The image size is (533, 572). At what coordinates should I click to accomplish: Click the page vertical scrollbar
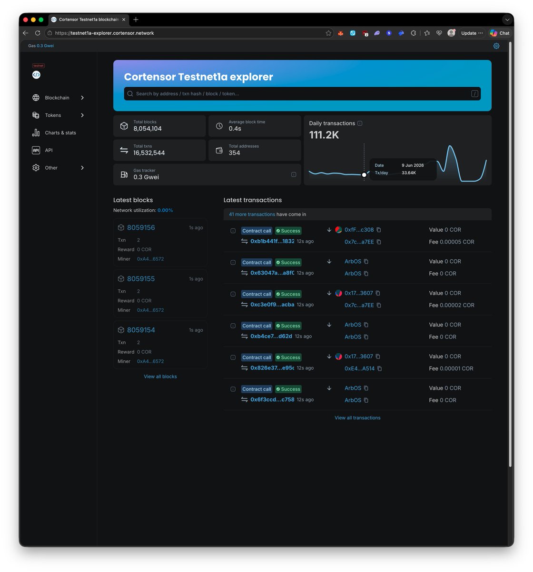(511, 254)
